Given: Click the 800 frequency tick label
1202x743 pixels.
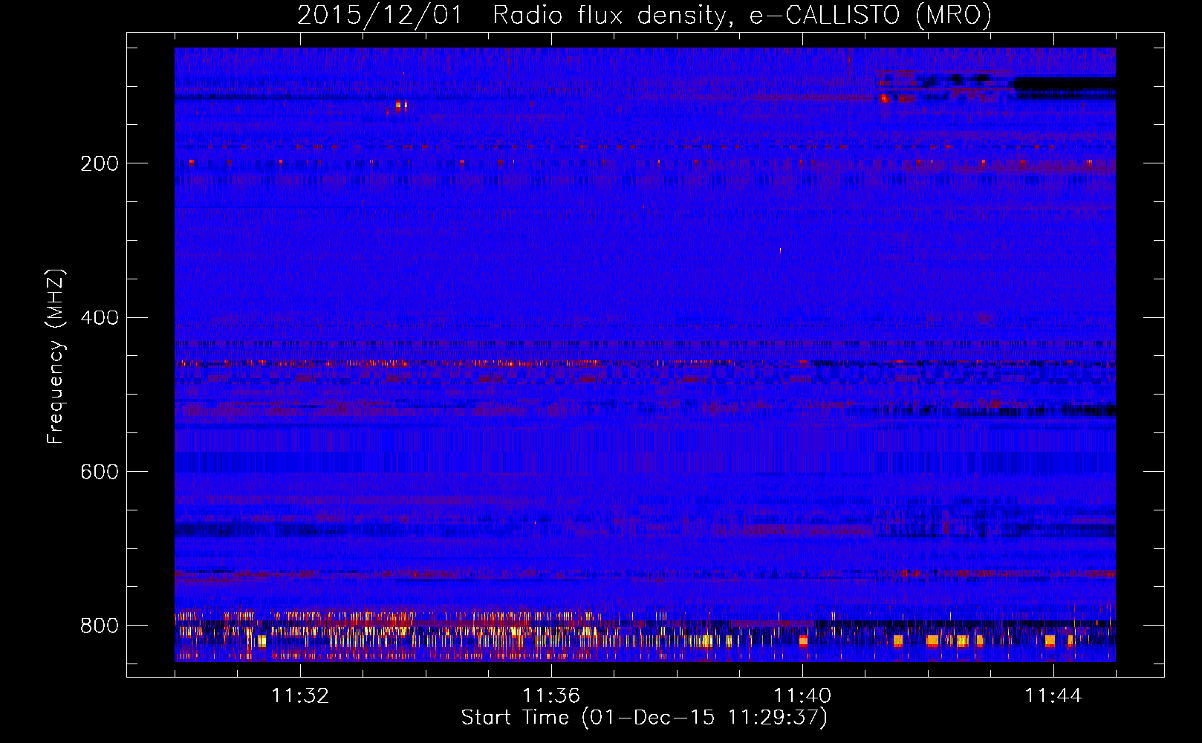Looking at the screenshot, I should [100, 626].
